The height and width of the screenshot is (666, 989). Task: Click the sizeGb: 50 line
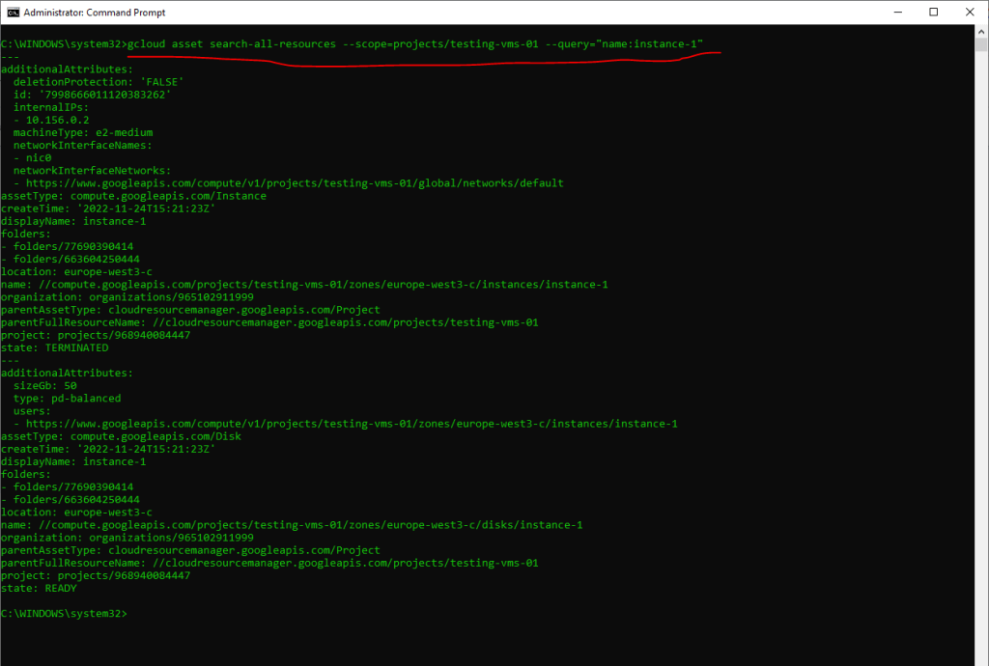coord(44,386)
